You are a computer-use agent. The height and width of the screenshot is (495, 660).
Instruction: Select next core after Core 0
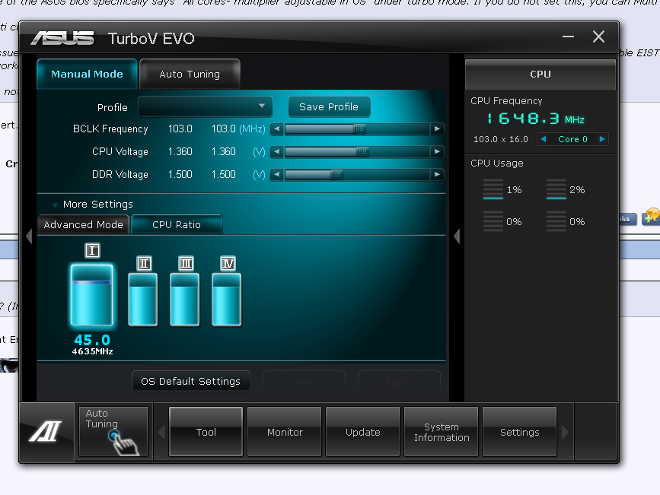coord(602,139)
